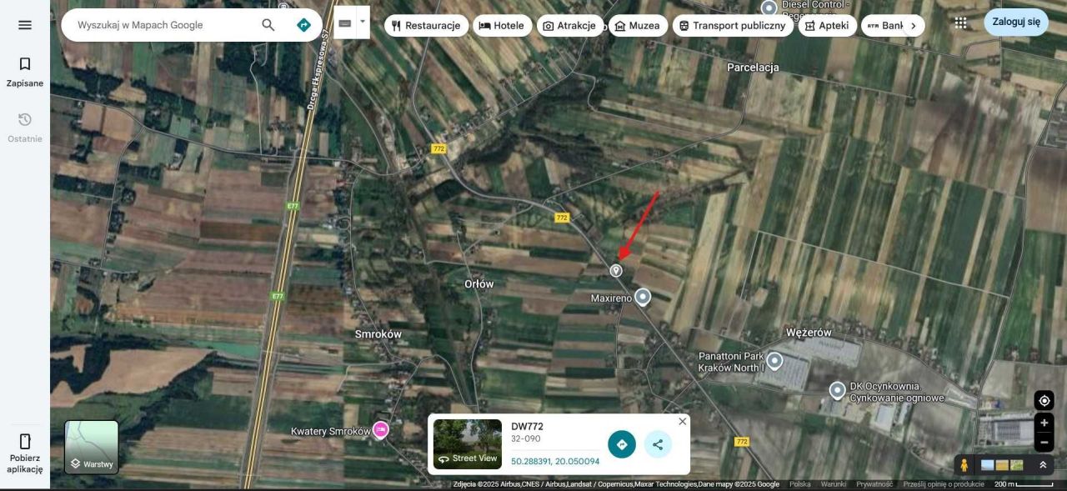Open the Zapisane saved places panel
Screen dimensions: 1067x491
tap(25, 72)
